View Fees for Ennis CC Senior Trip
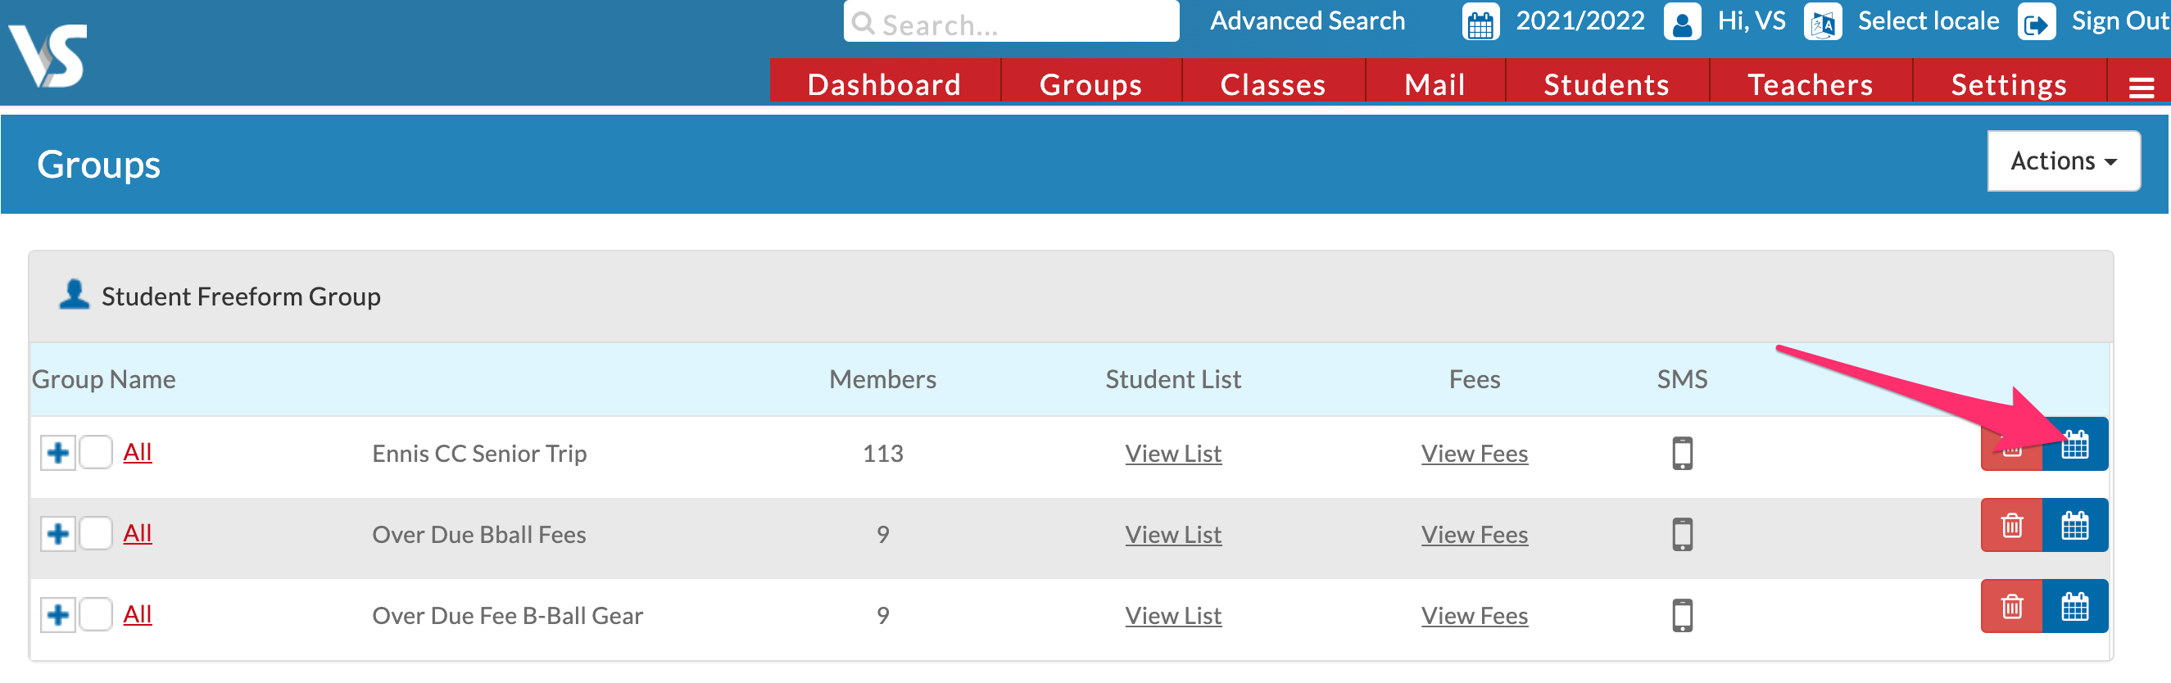The height and width of the screenshot is (683, 2171). pyautogui.click(x=1474, y=453)
